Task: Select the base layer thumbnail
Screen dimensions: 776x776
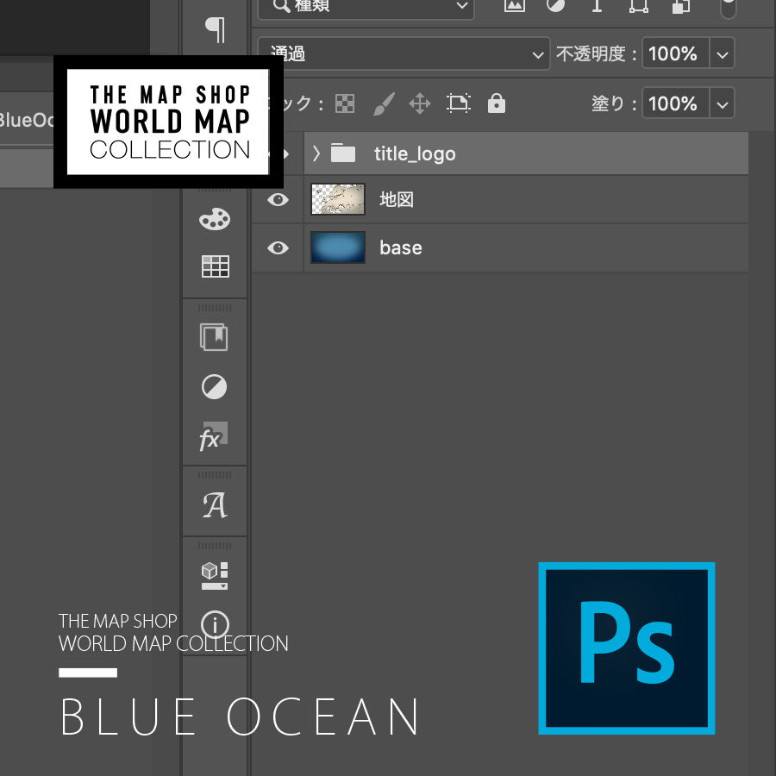Action: pyautogui.click(x=338, y=247)
